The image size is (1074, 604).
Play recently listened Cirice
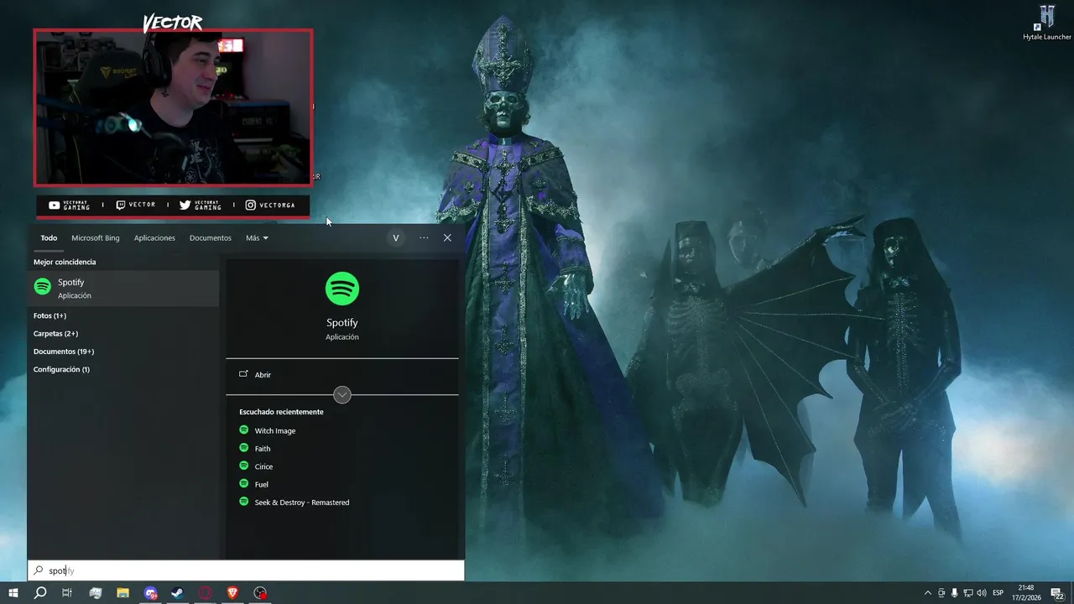pyautogui.click(x=263, y=466)
